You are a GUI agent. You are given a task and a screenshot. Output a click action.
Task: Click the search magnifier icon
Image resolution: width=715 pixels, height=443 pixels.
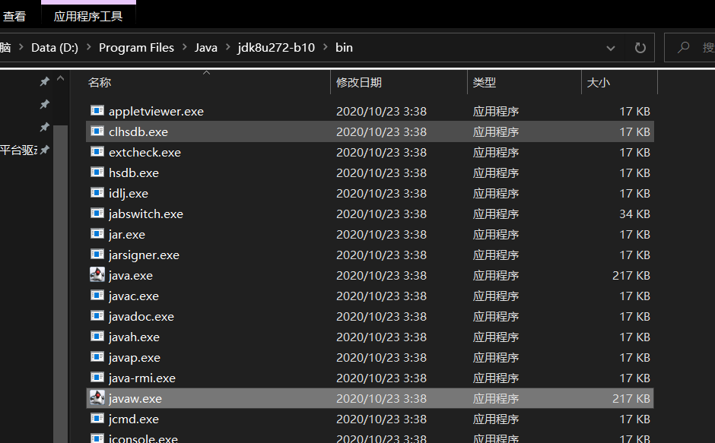(x=683, y=47)
